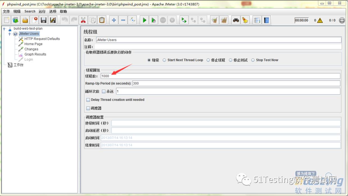Click the 启动延迟（秒）field
The width and height of the screenshot is (348, 196).
[226, 130]
